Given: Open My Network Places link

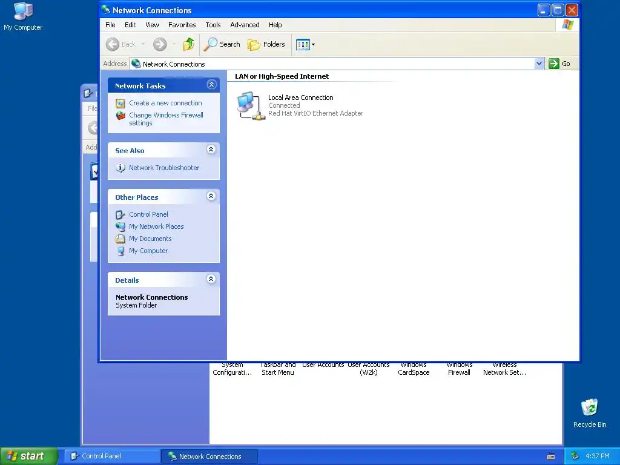Looking at the screenshot, I should [x=156, y=226].
